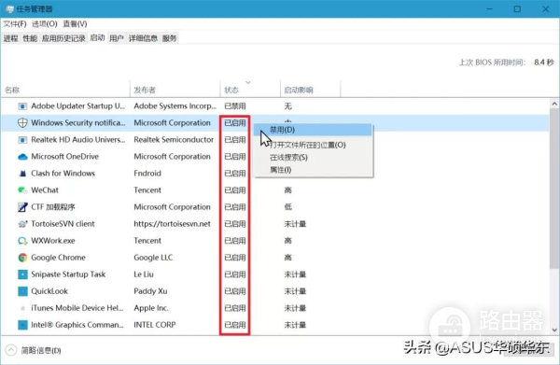This screenshot has height=365, width=560.
Task: Click the Clash for Windows cat icon
Action: (x=22, y=174)
